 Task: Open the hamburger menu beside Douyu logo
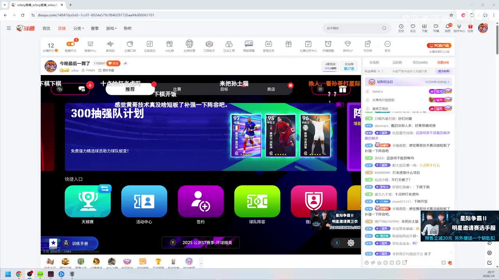[9, 28]
